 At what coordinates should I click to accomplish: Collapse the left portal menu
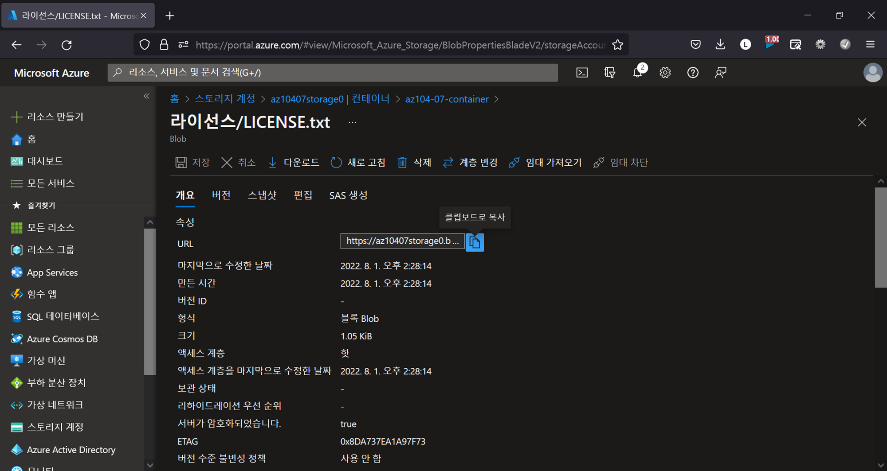pyautogui.click(x=146, y=96)
